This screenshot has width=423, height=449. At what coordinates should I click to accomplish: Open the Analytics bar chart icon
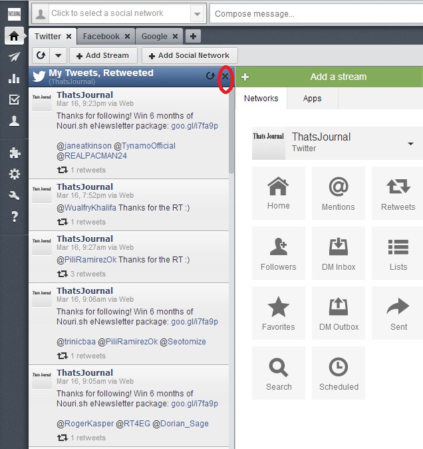(14, 78)
